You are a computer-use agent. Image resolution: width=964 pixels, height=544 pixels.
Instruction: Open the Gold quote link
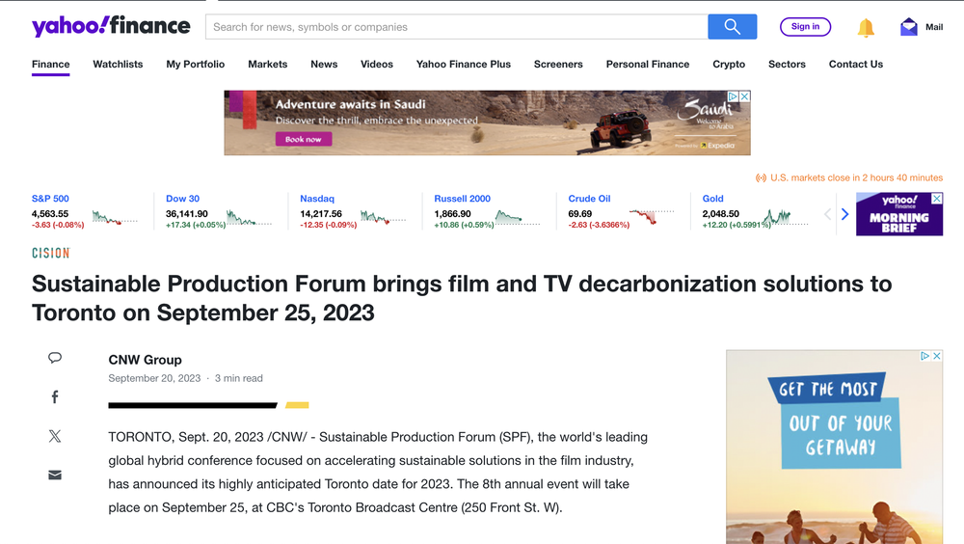713,198
